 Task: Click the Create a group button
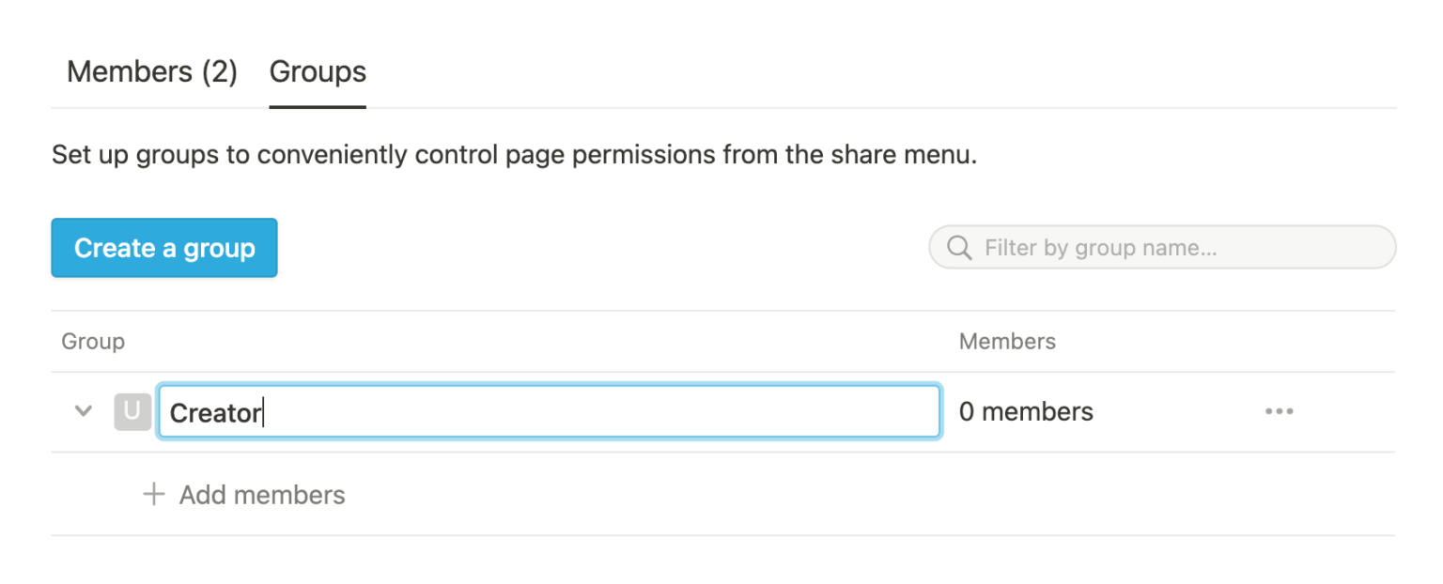coord(164,248)
